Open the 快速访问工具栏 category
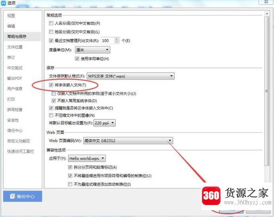The image size is (274, 217). 20,151
